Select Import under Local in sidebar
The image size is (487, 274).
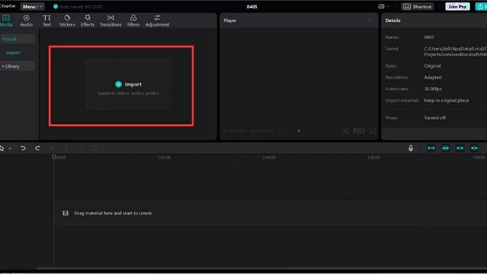pyautogui.click(x=13, y=53)
